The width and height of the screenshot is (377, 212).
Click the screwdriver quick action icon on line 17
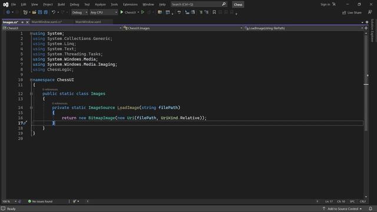click(x=25, y=123)
